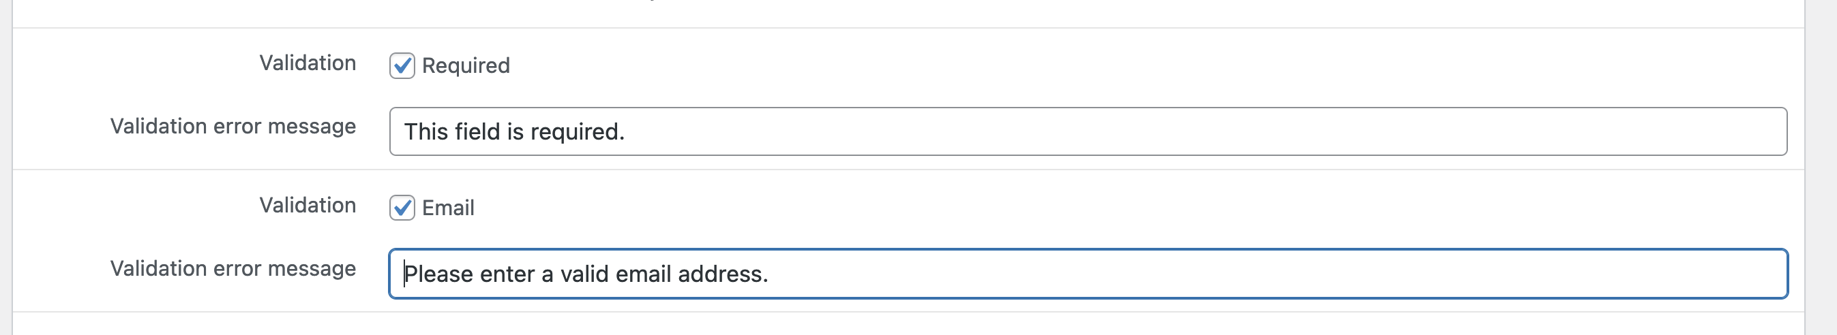Screen dimensions: 1837x335
Task: Click the 'Required' checkbox label text
Action: [x=466, y=65]
